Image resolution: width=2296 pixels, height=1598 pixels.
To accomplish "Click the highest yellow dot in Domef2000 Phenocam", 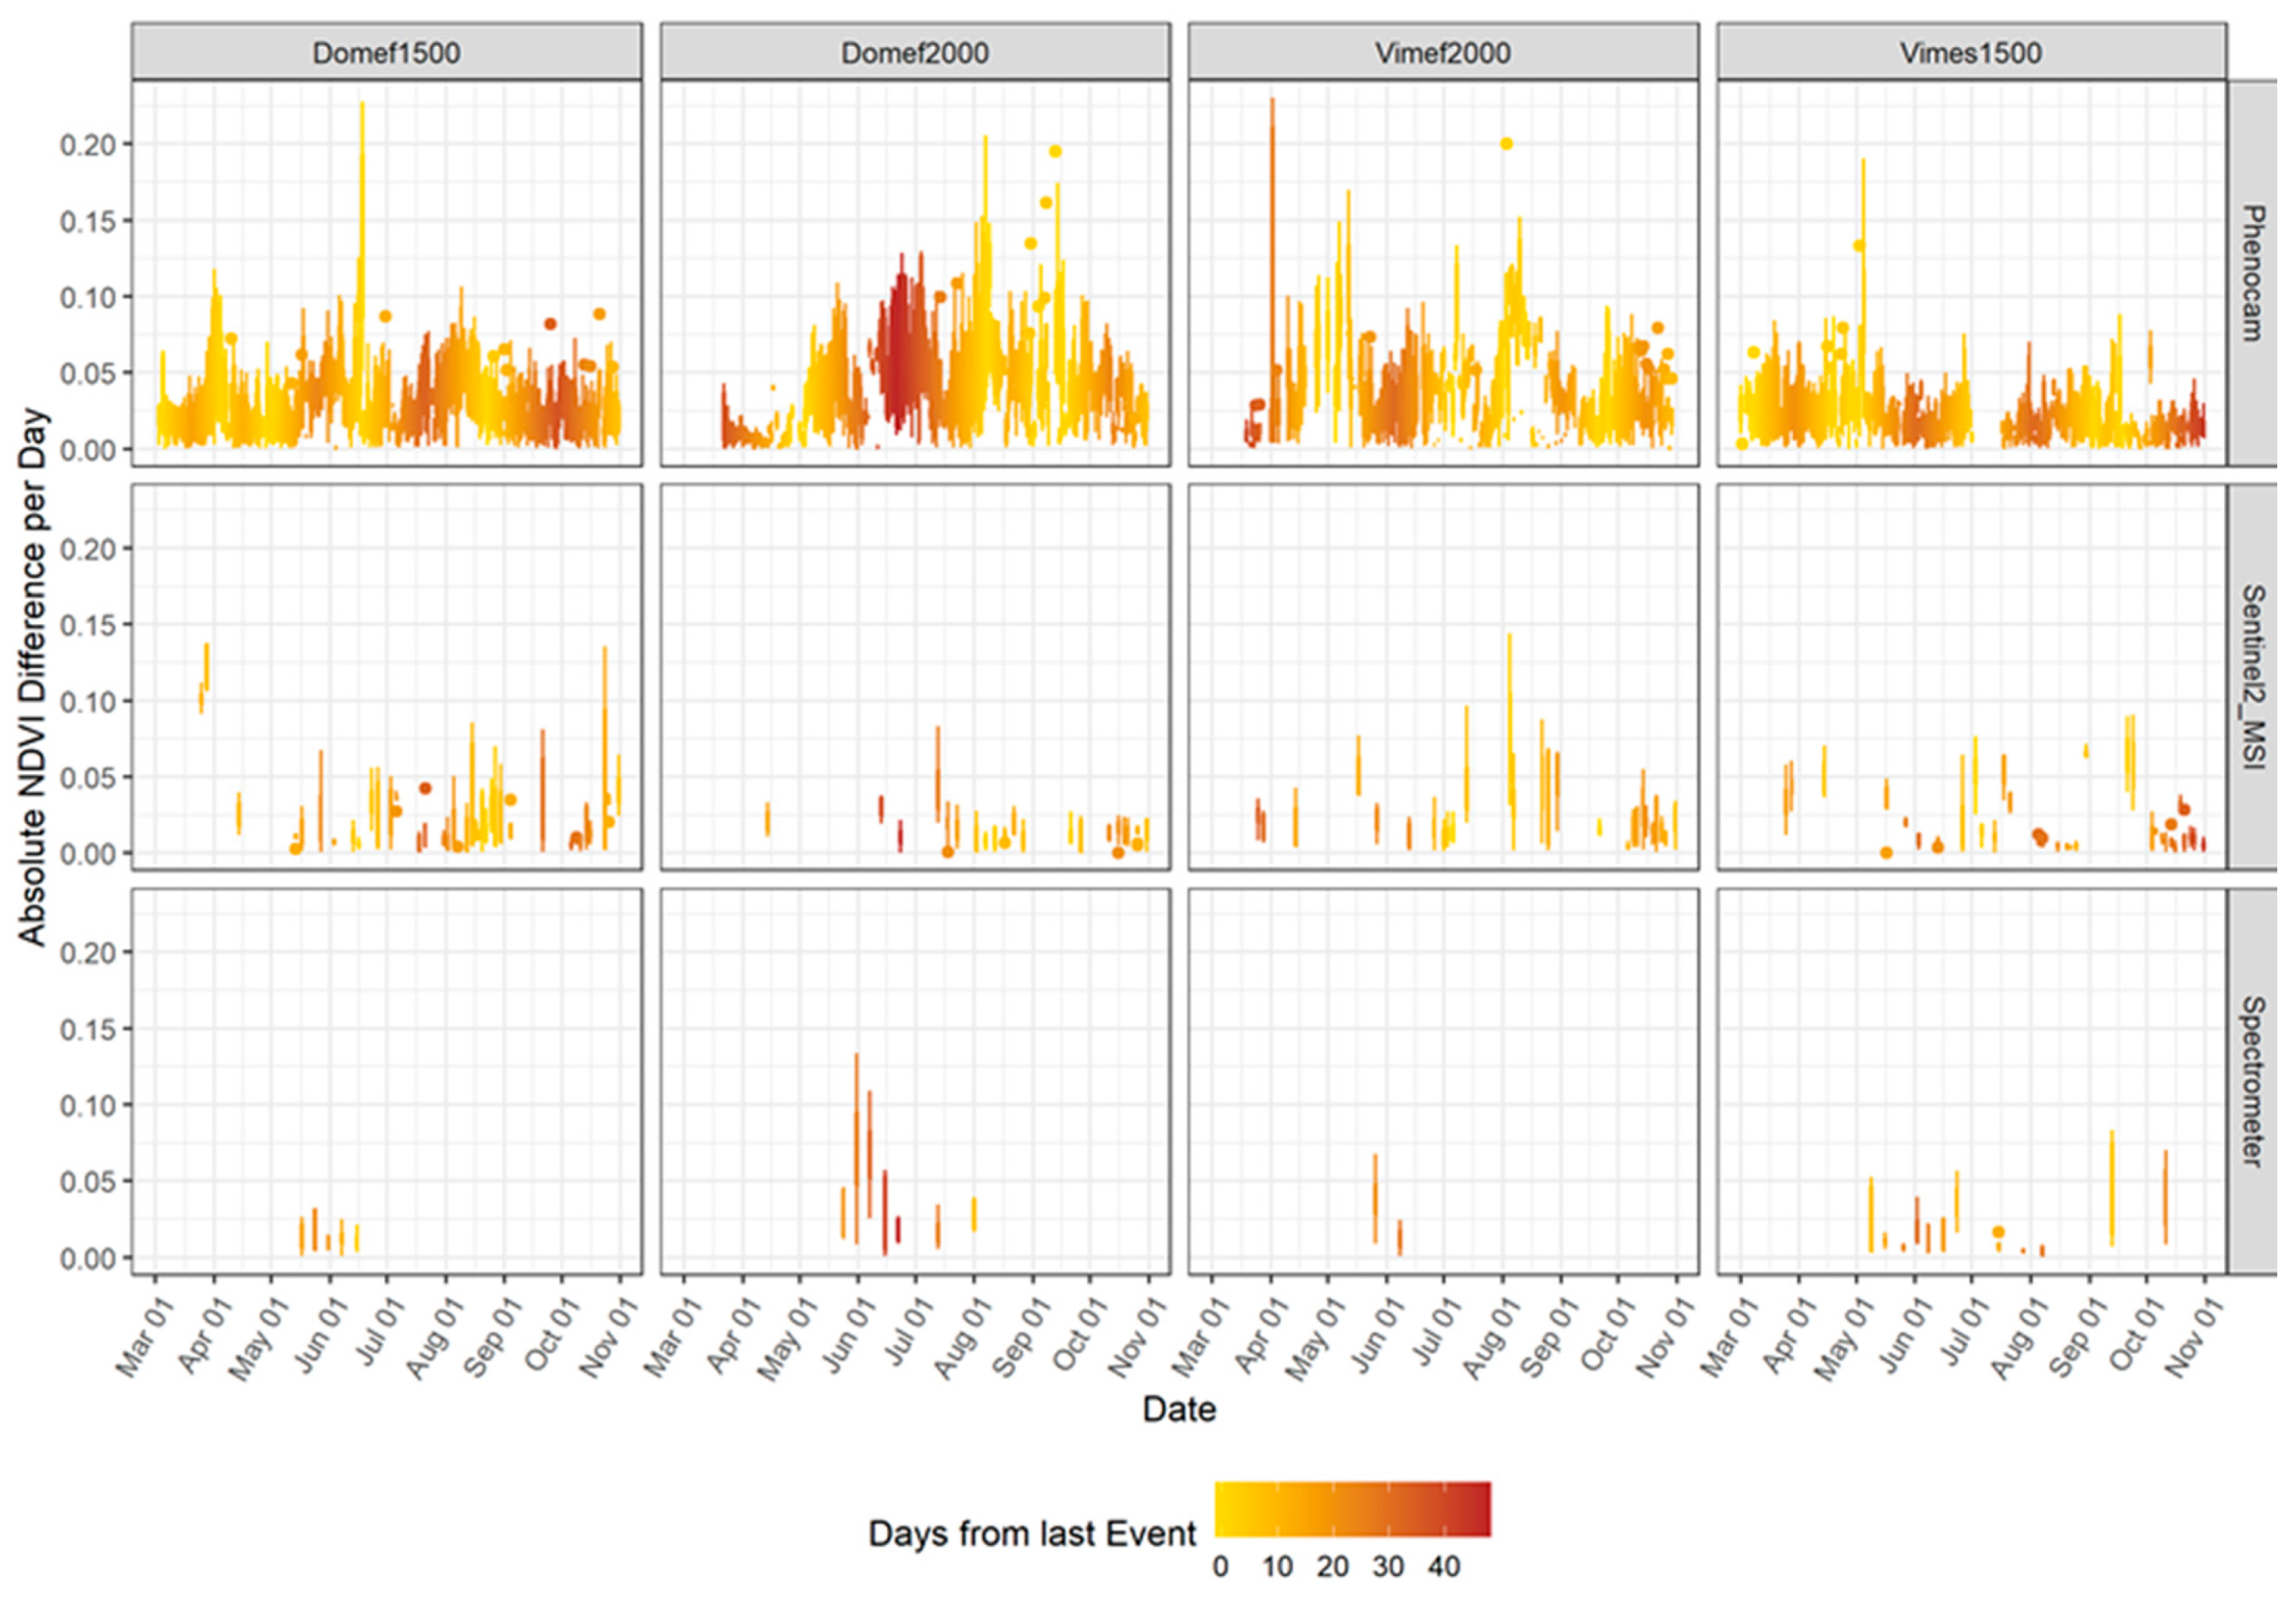I will tap(1055, 152).
